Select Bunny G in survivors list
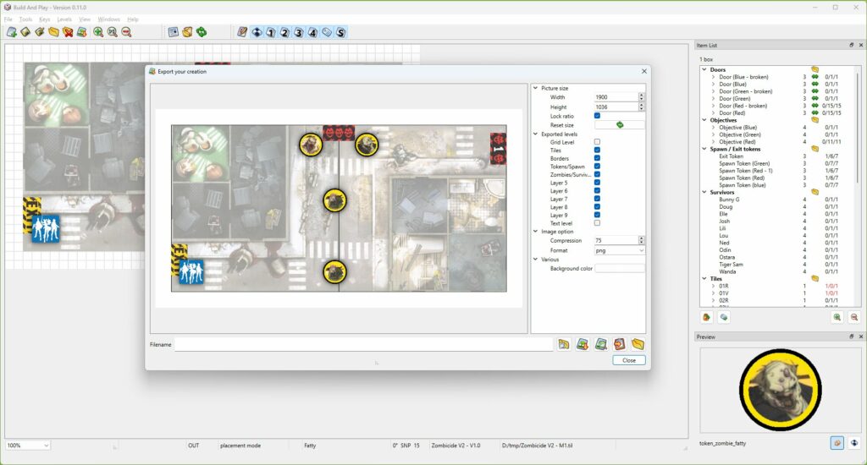This screenshot has height=465, width=867. 729,200
